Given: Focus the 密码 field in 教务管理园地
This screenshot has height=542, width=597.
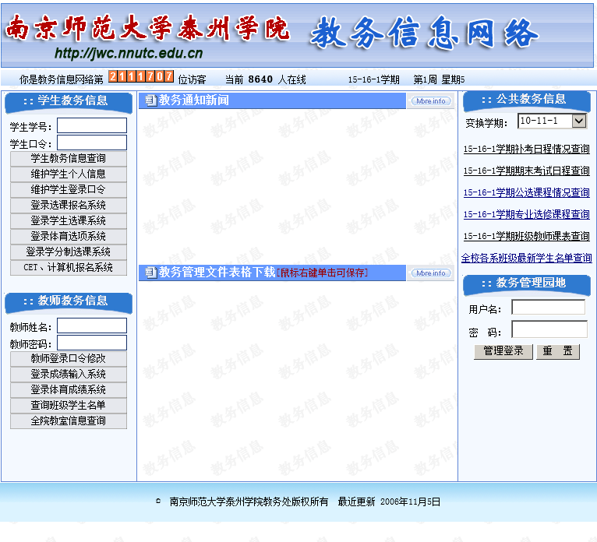Looking at the screenshot, I should tap(549, 329).
